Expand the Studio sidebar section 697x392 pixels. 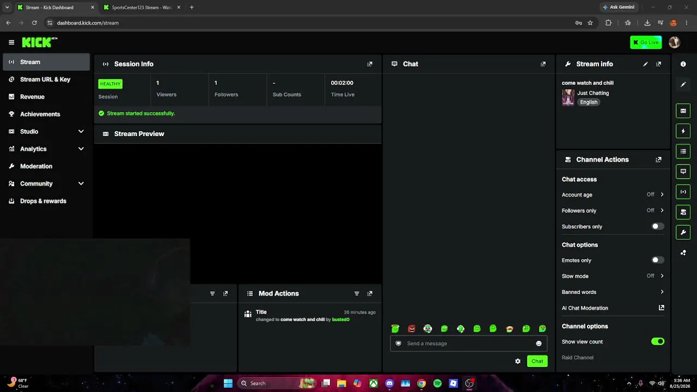(x=46, y=131)
